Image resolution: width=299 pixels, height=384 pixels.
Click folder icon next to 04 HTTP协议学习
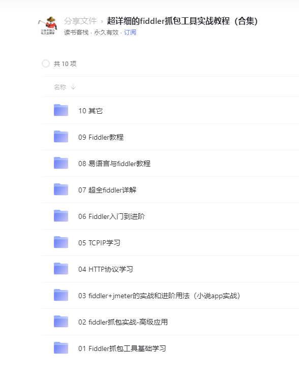point(61,269)
